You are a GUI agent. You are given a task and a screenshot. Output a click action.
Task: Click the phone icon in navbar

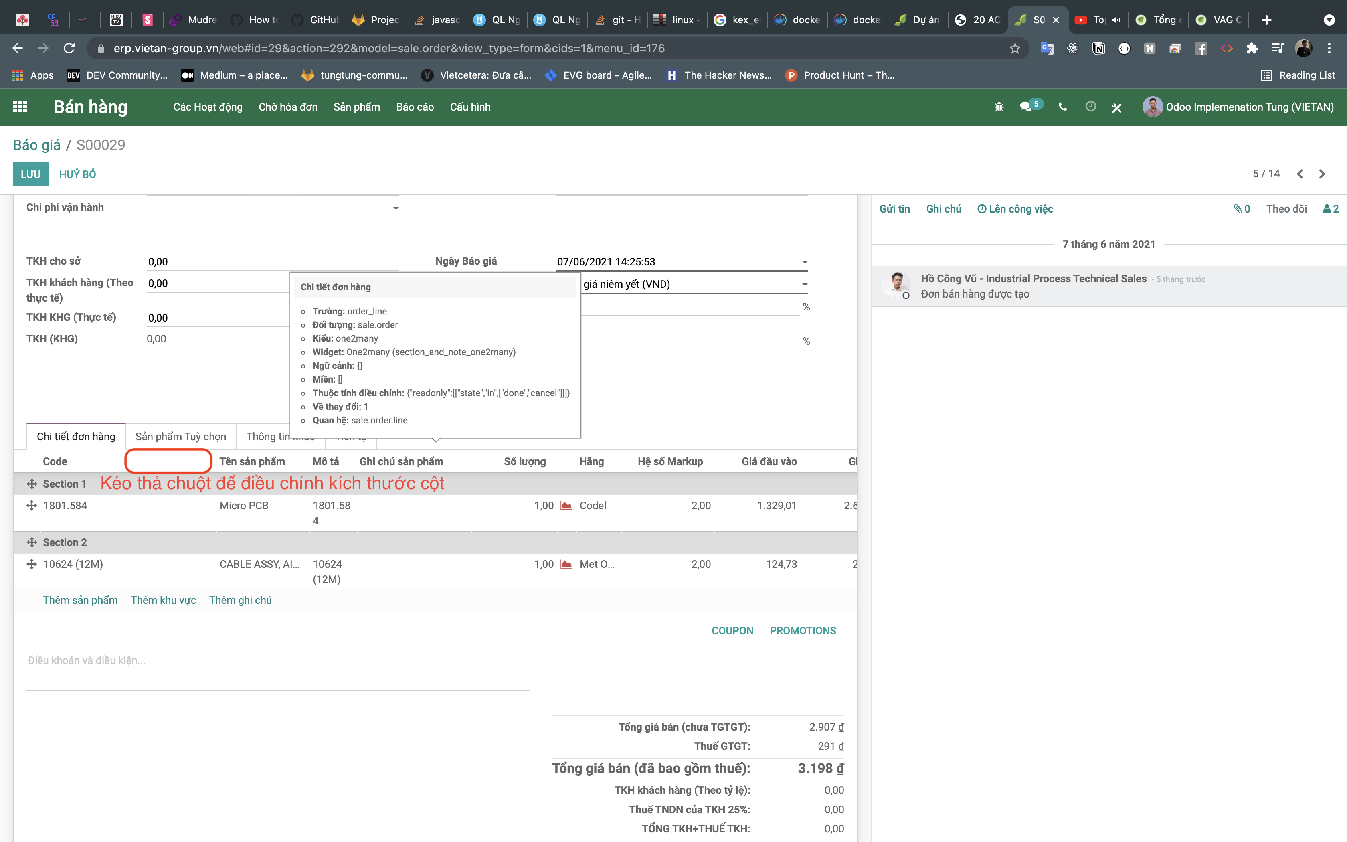[x=1063, y=107]
